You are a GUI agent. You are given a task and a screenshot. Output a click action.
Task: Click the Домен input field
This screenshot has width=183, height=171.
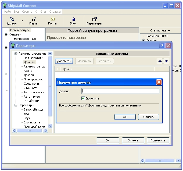(x=120, y=91)
